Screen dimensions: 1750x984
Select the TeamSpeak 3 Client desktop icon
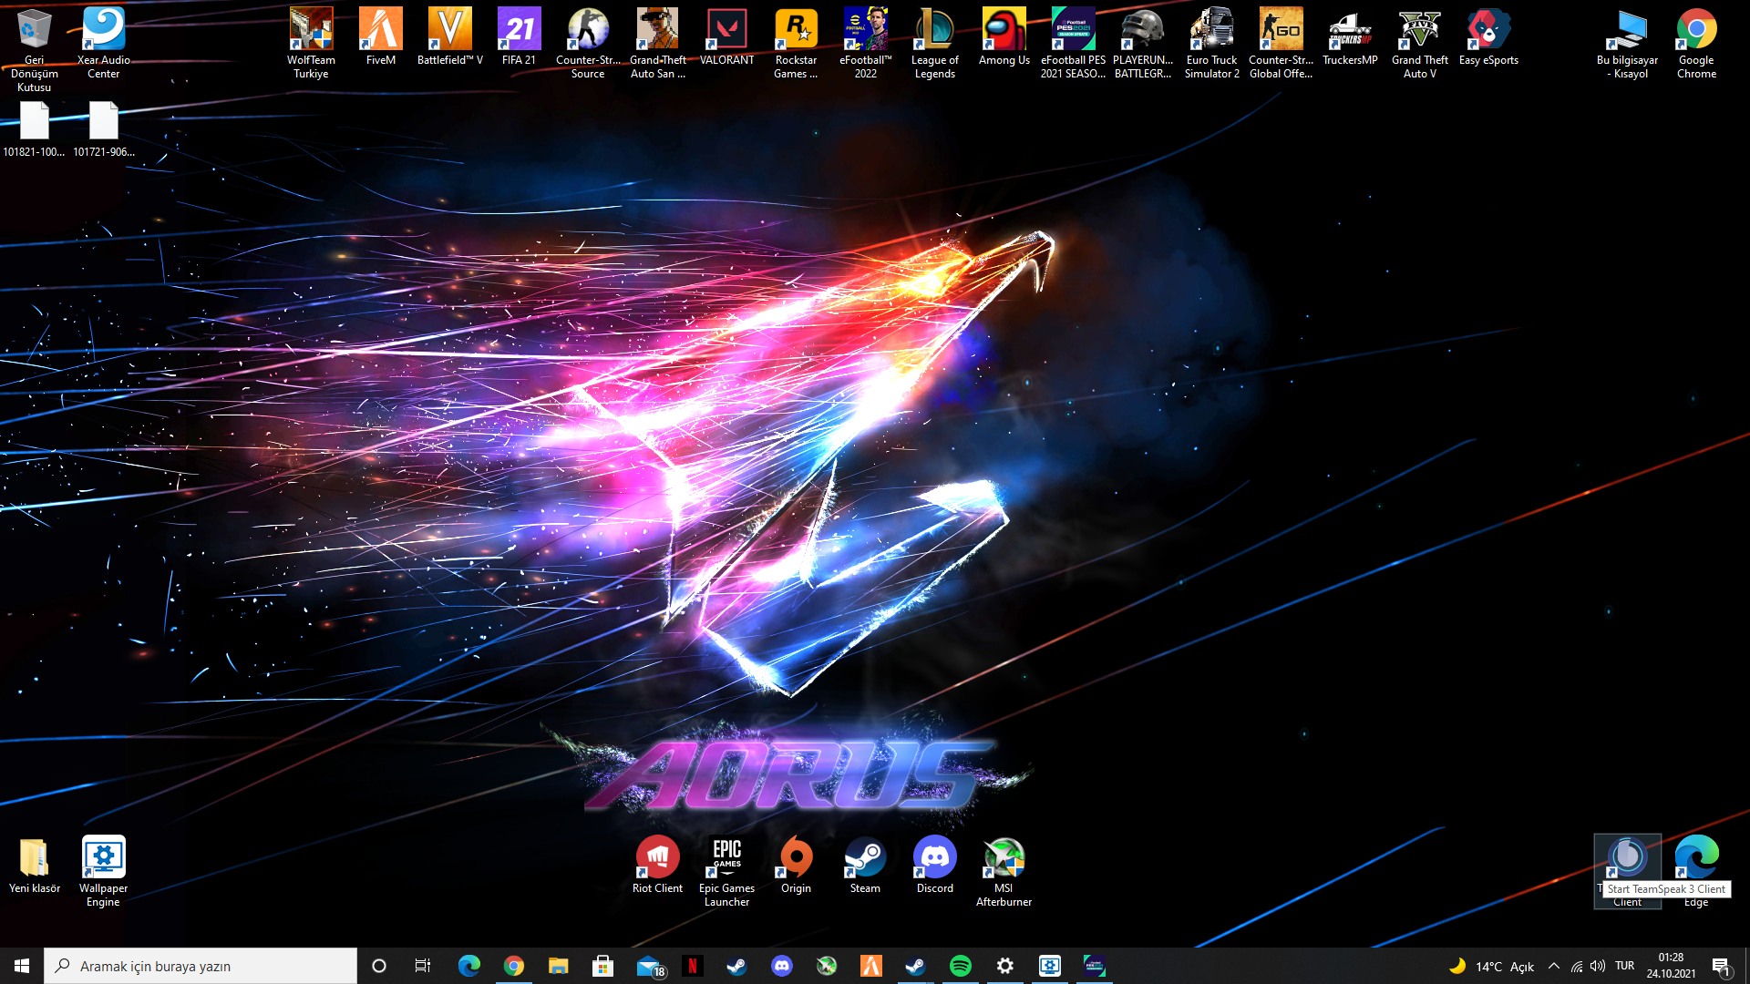1627,871
